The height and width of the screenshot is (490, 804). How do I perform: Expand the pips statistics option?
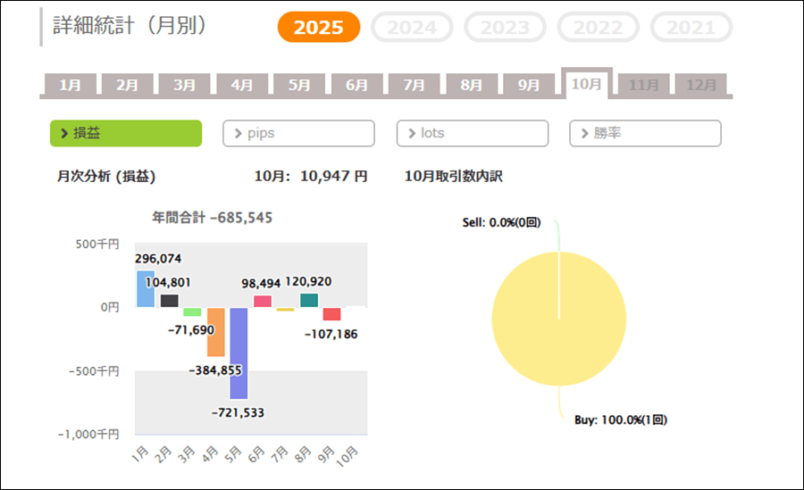pos(298,133)
